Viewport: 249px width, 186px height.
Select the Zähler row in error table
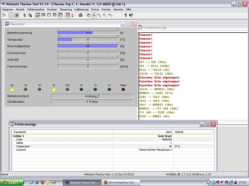113,143
